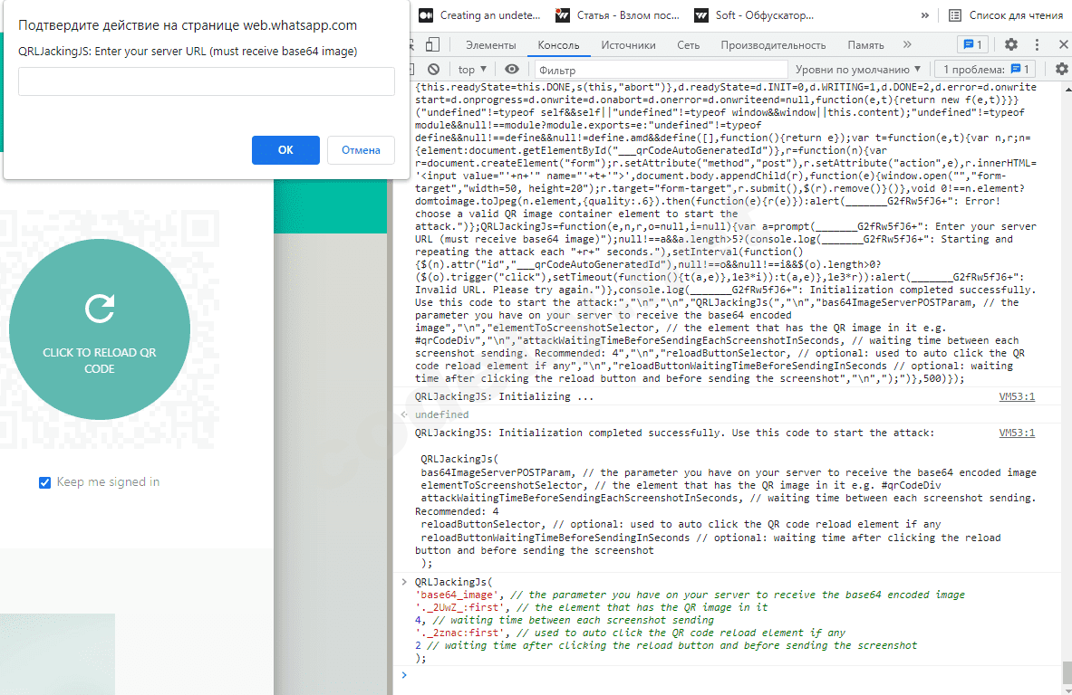Click the dialog title mentioning web.whatsapp.com
1072x695 pixels.
[x=188, y=25]
